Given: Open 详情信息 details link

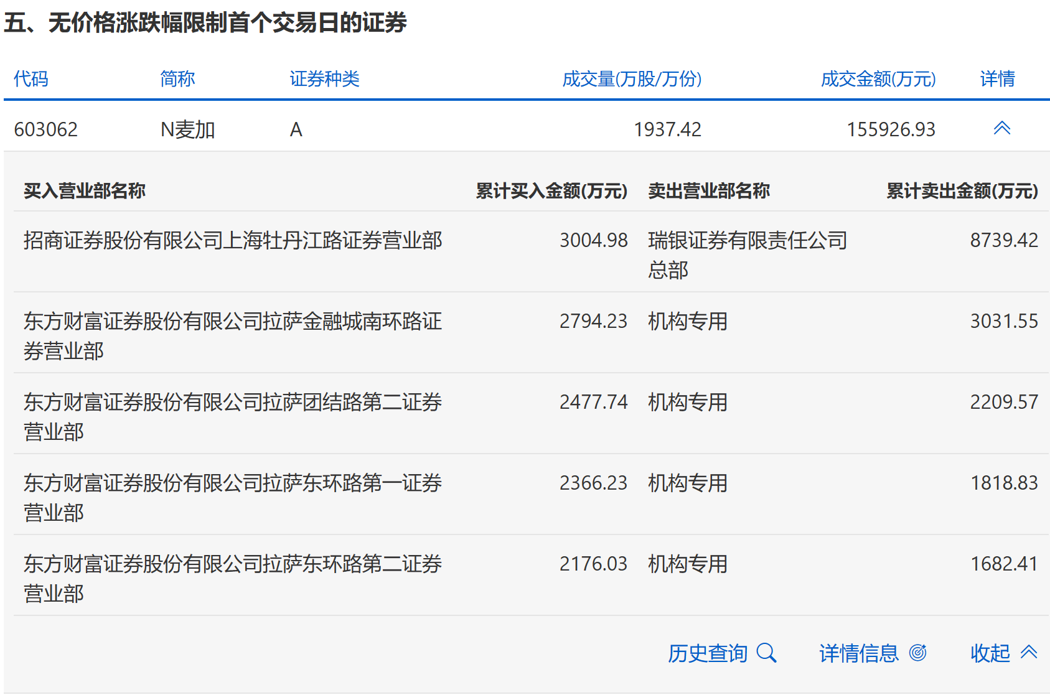Looking at the screenshot, I should pos(858,653).
